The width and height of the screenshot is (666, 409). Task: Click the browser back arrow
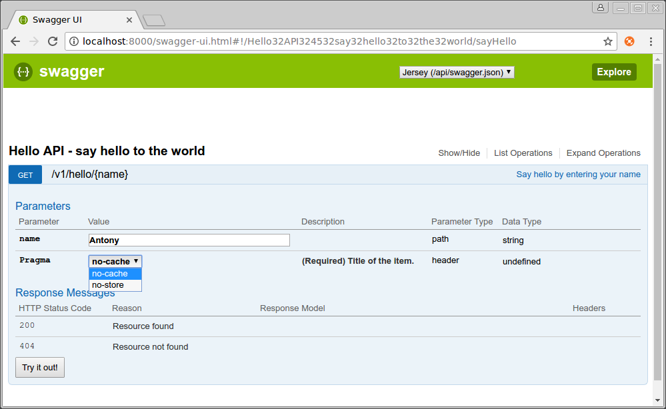(x=15, y=41)
